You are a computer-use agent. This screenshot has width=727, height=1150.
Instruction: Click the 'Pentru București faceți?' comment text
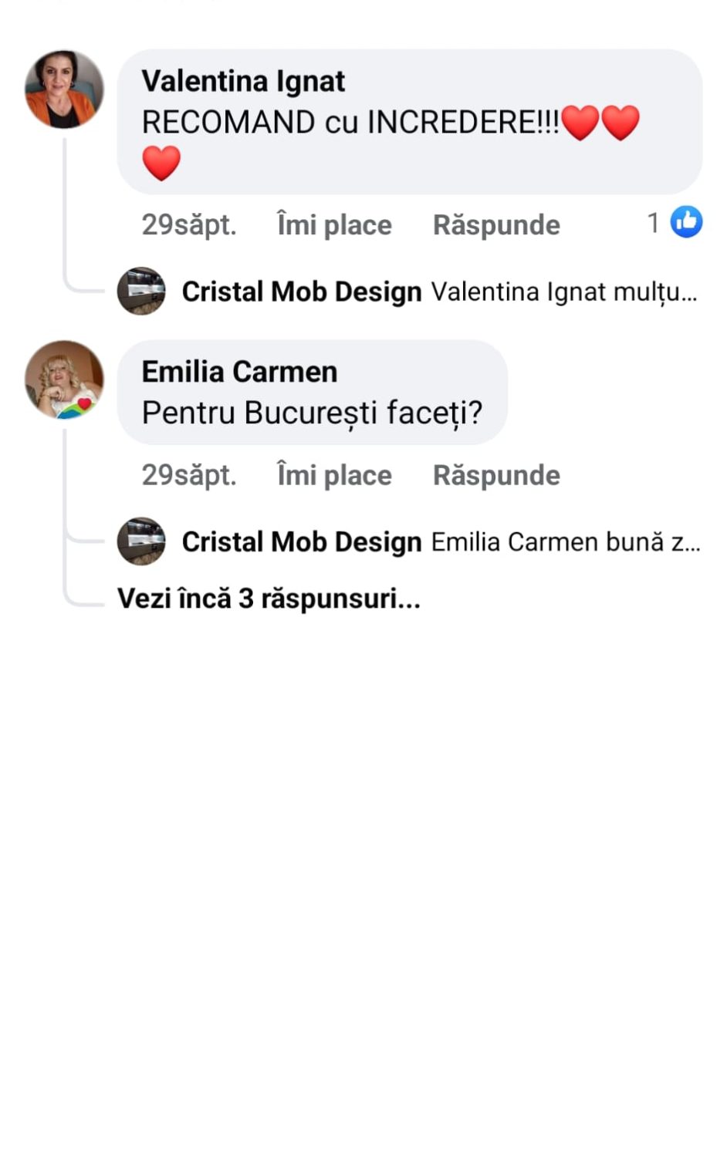point(312,413)
